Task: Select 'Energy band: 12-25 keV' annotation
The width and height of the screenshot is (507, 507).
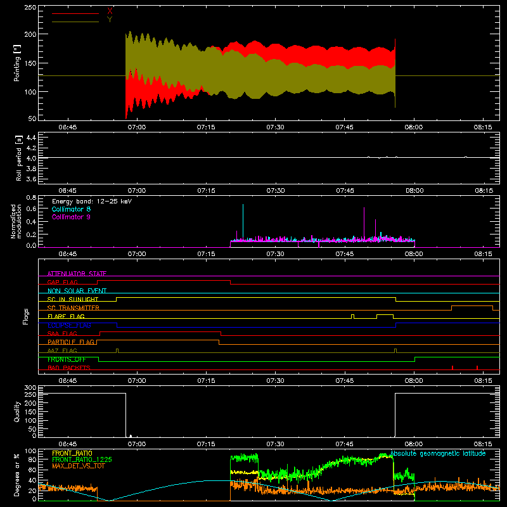Action: [x=92, y=201]
